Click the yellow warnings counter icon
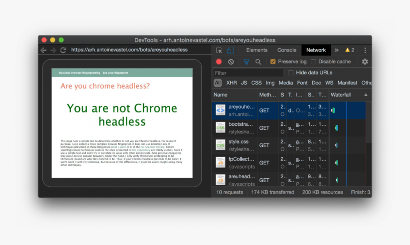This screenshot has width=410, height=245. pos(349,50)
